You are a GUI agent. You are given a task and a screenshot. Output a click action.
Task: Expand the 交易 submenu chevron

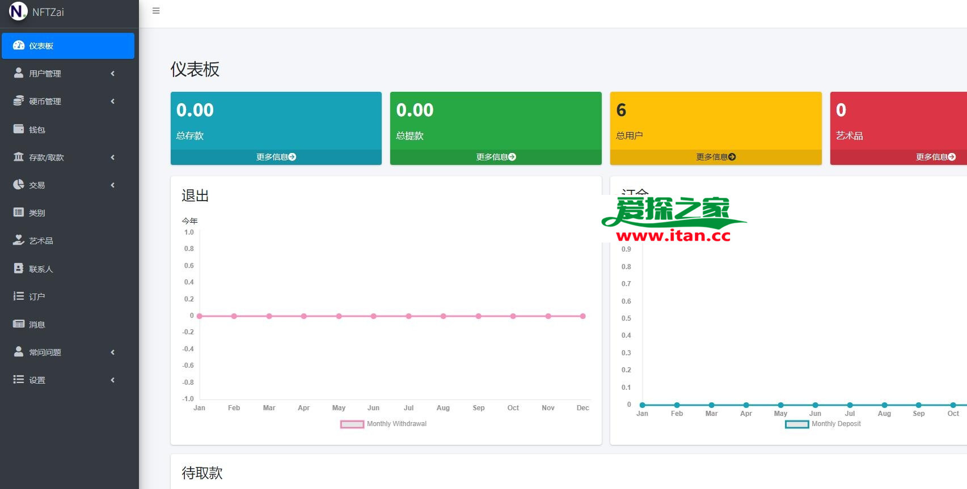point(113,185)
